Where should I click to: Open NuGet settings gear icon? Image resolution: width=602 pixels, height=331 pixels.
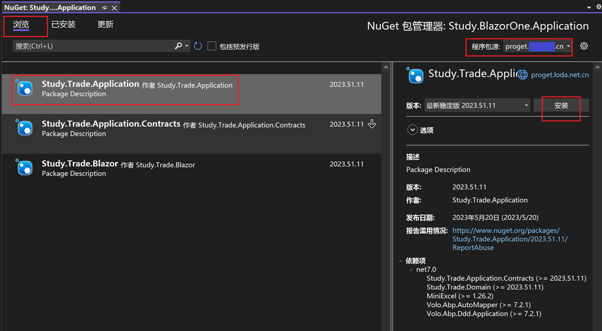pos(584,46)
